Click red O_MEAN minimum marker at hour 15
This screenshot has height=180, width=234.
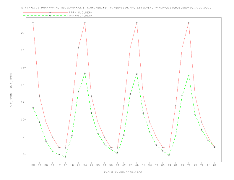pos(65,148)
